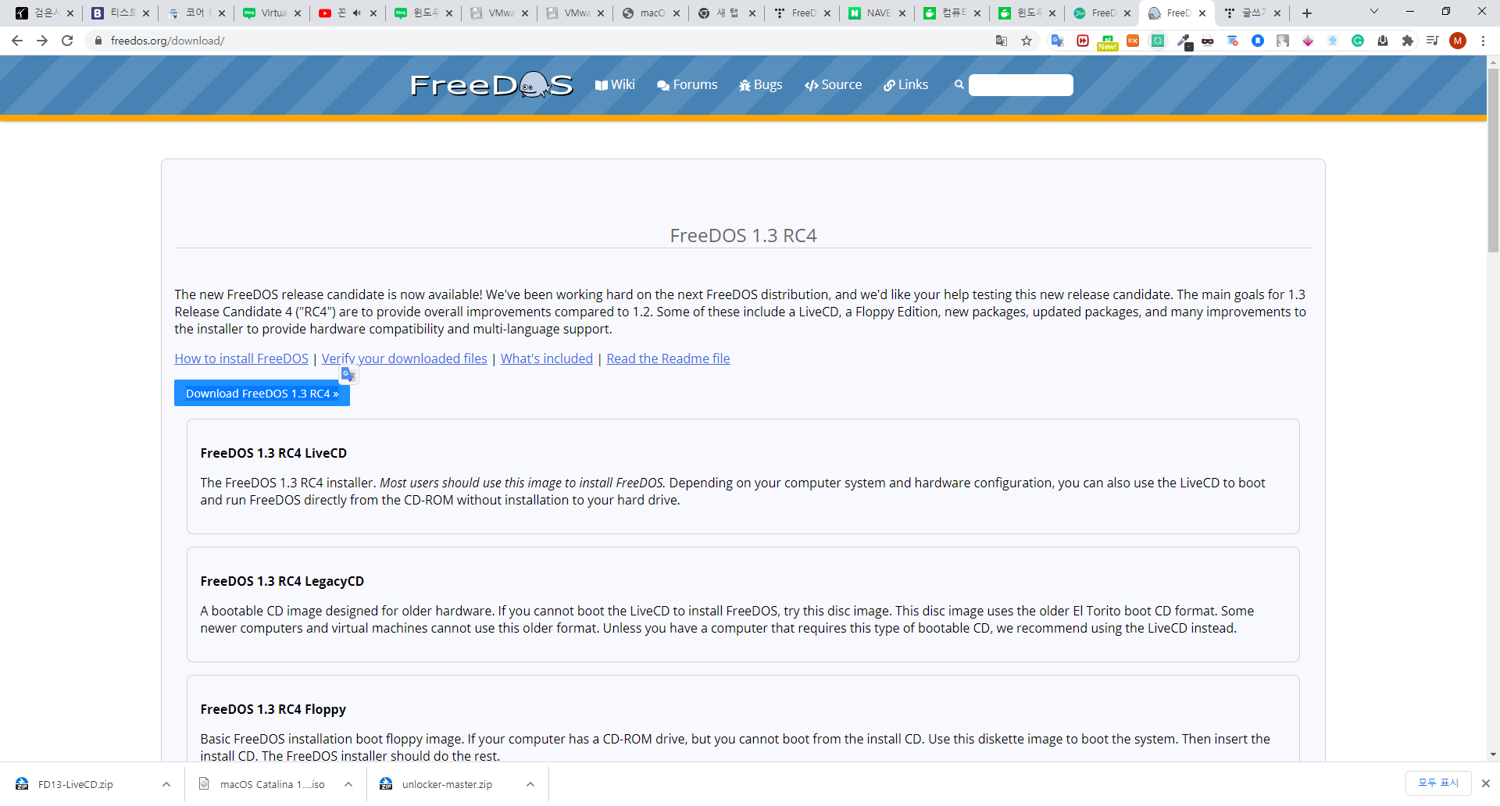Open the green Grammarly extension

pos(1358,41)
